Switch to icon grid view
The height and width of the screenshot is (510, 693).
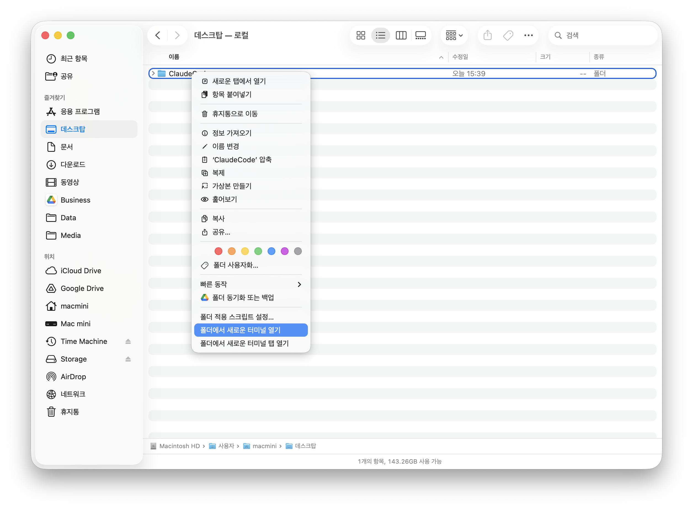click(361, 35)
